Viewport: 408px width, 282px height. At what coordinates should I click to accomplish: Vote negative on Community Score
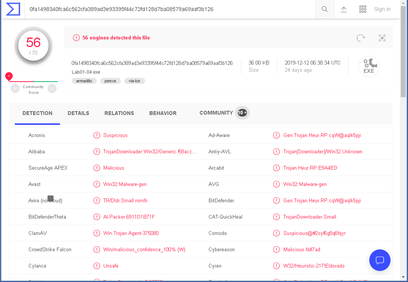(x=15, y=89)
